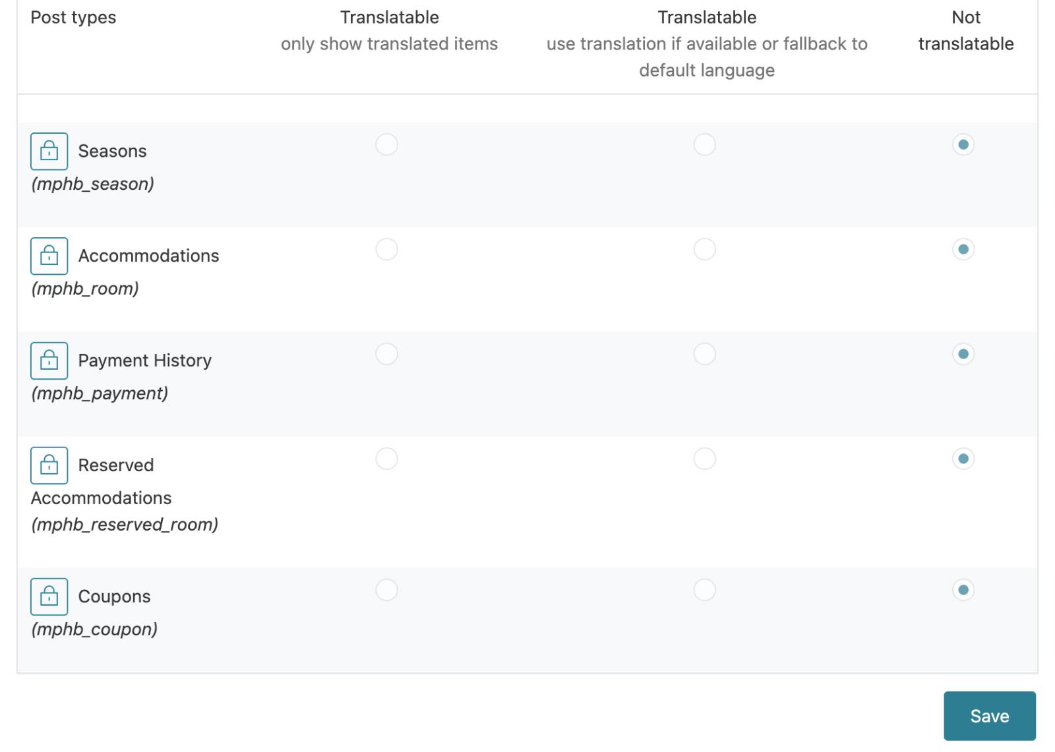Click the lock icon beside Seasons
The height and width of the screenshot is (752, 1055).
click(x=49, y=151)
